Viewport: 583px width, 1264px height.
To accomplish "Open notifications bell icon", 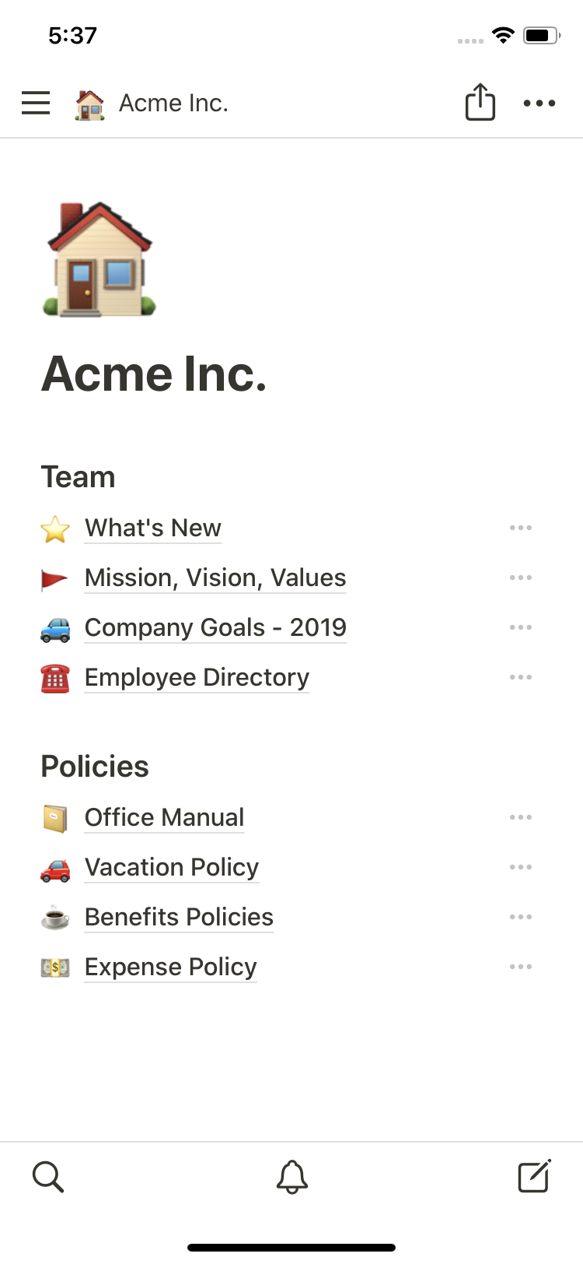I will click(x=292, y=1177).
